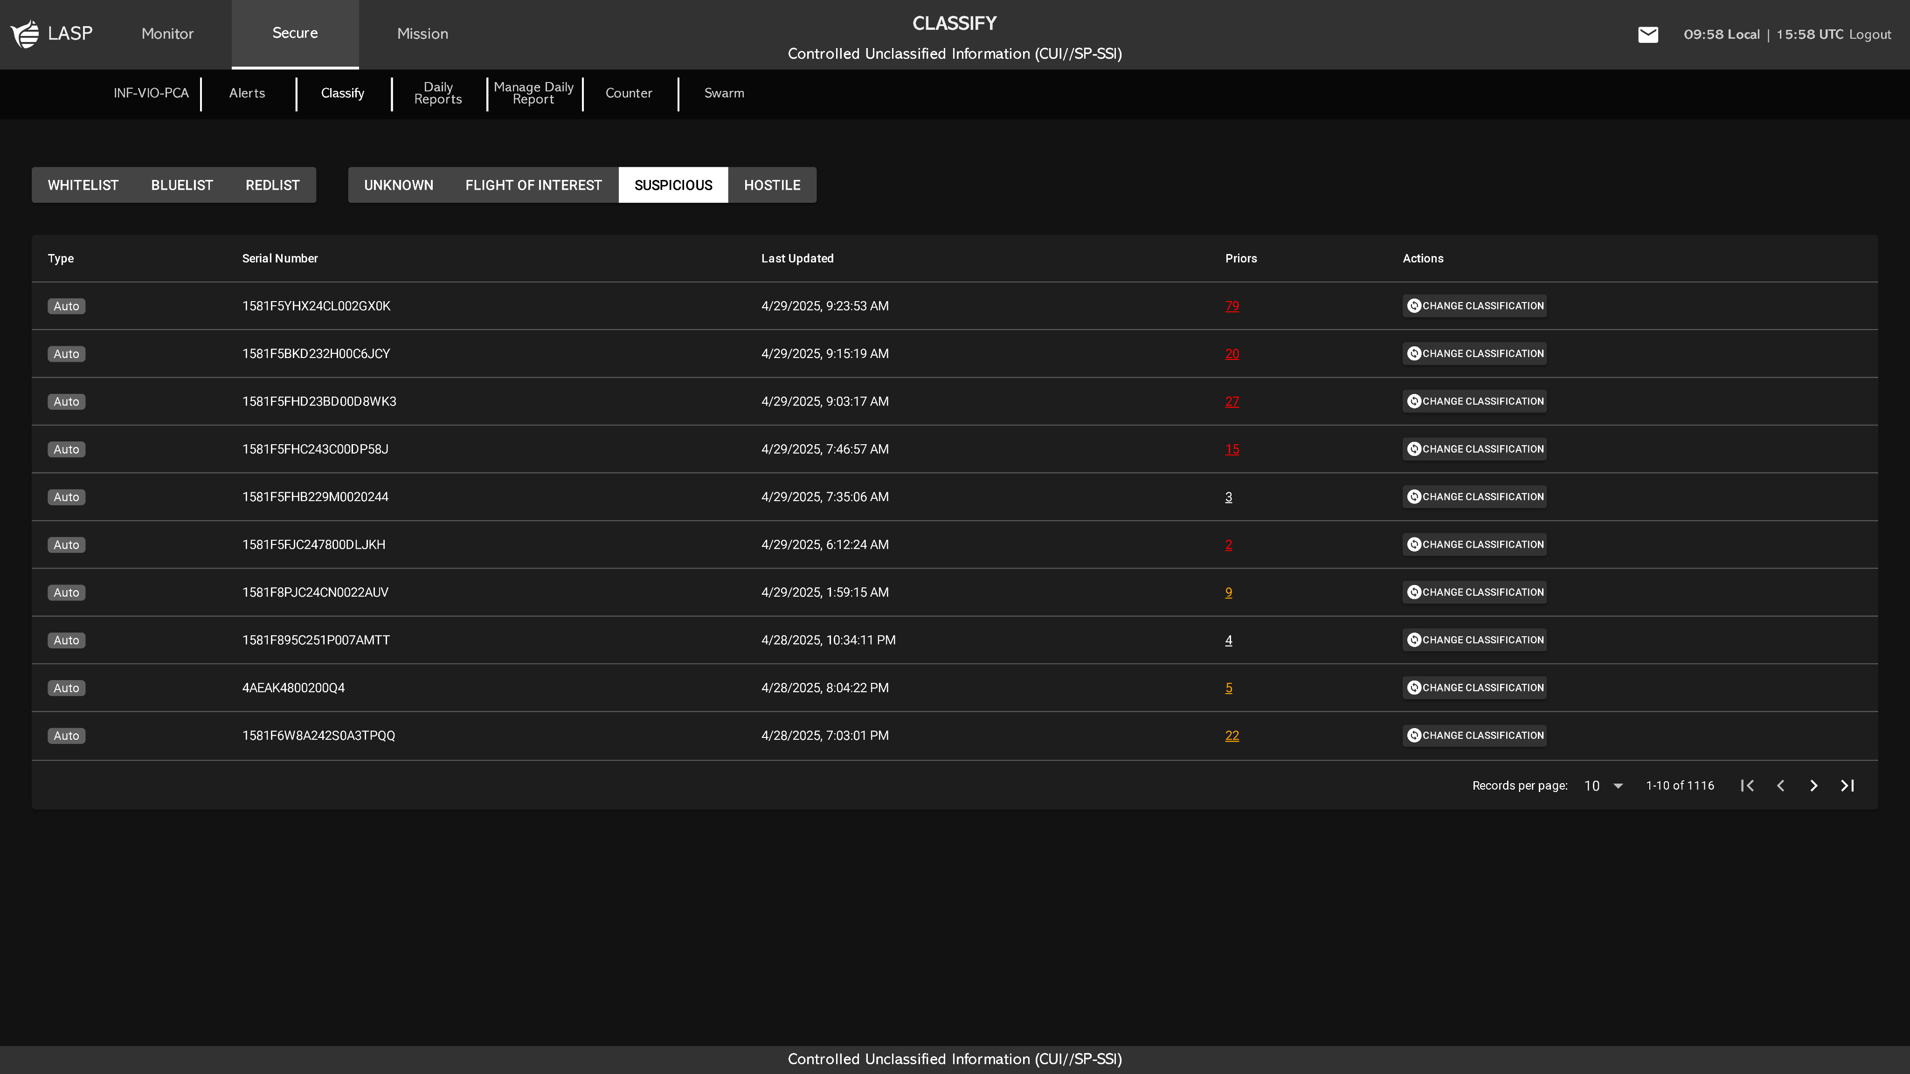Click the Priors column header
The height and width of the screenshot is (1074, 1910).
pos(1240,259)
